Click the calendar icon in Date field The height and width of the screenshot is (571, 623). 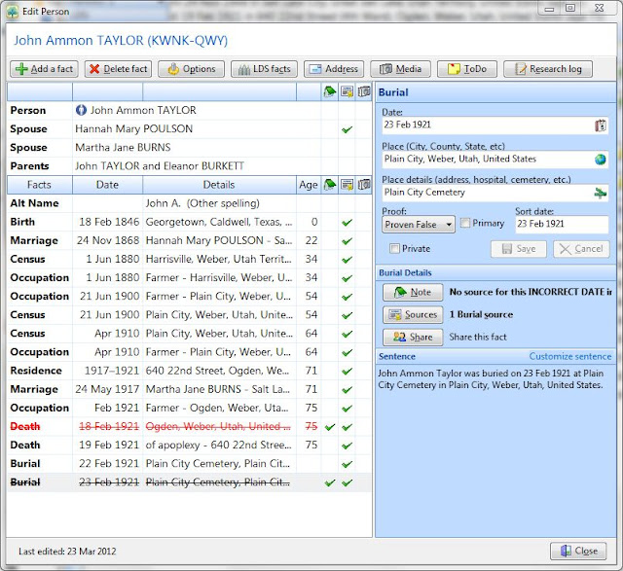[x=601, y=125]
